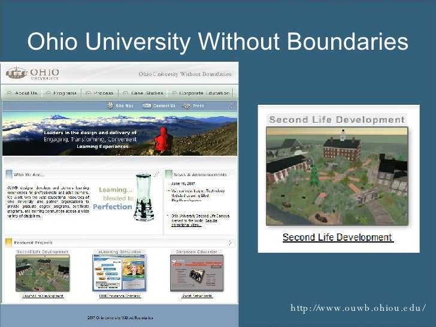Click the 'Who We Are...' heading
The height and width of the screenshot is (327, 436).
click(x=29, y=175)
